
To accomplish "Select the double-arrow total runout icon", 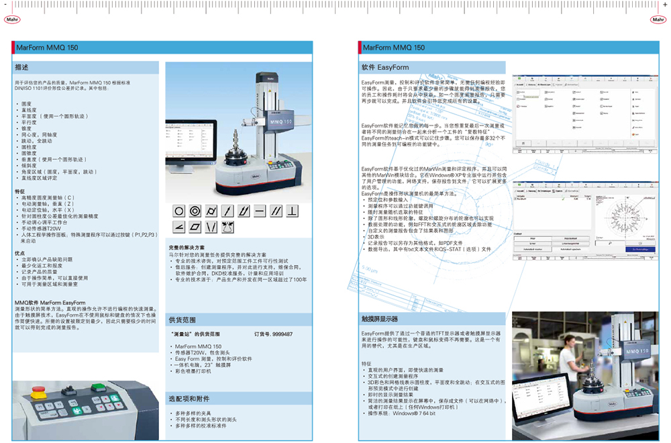I will [x=244, y=211].
